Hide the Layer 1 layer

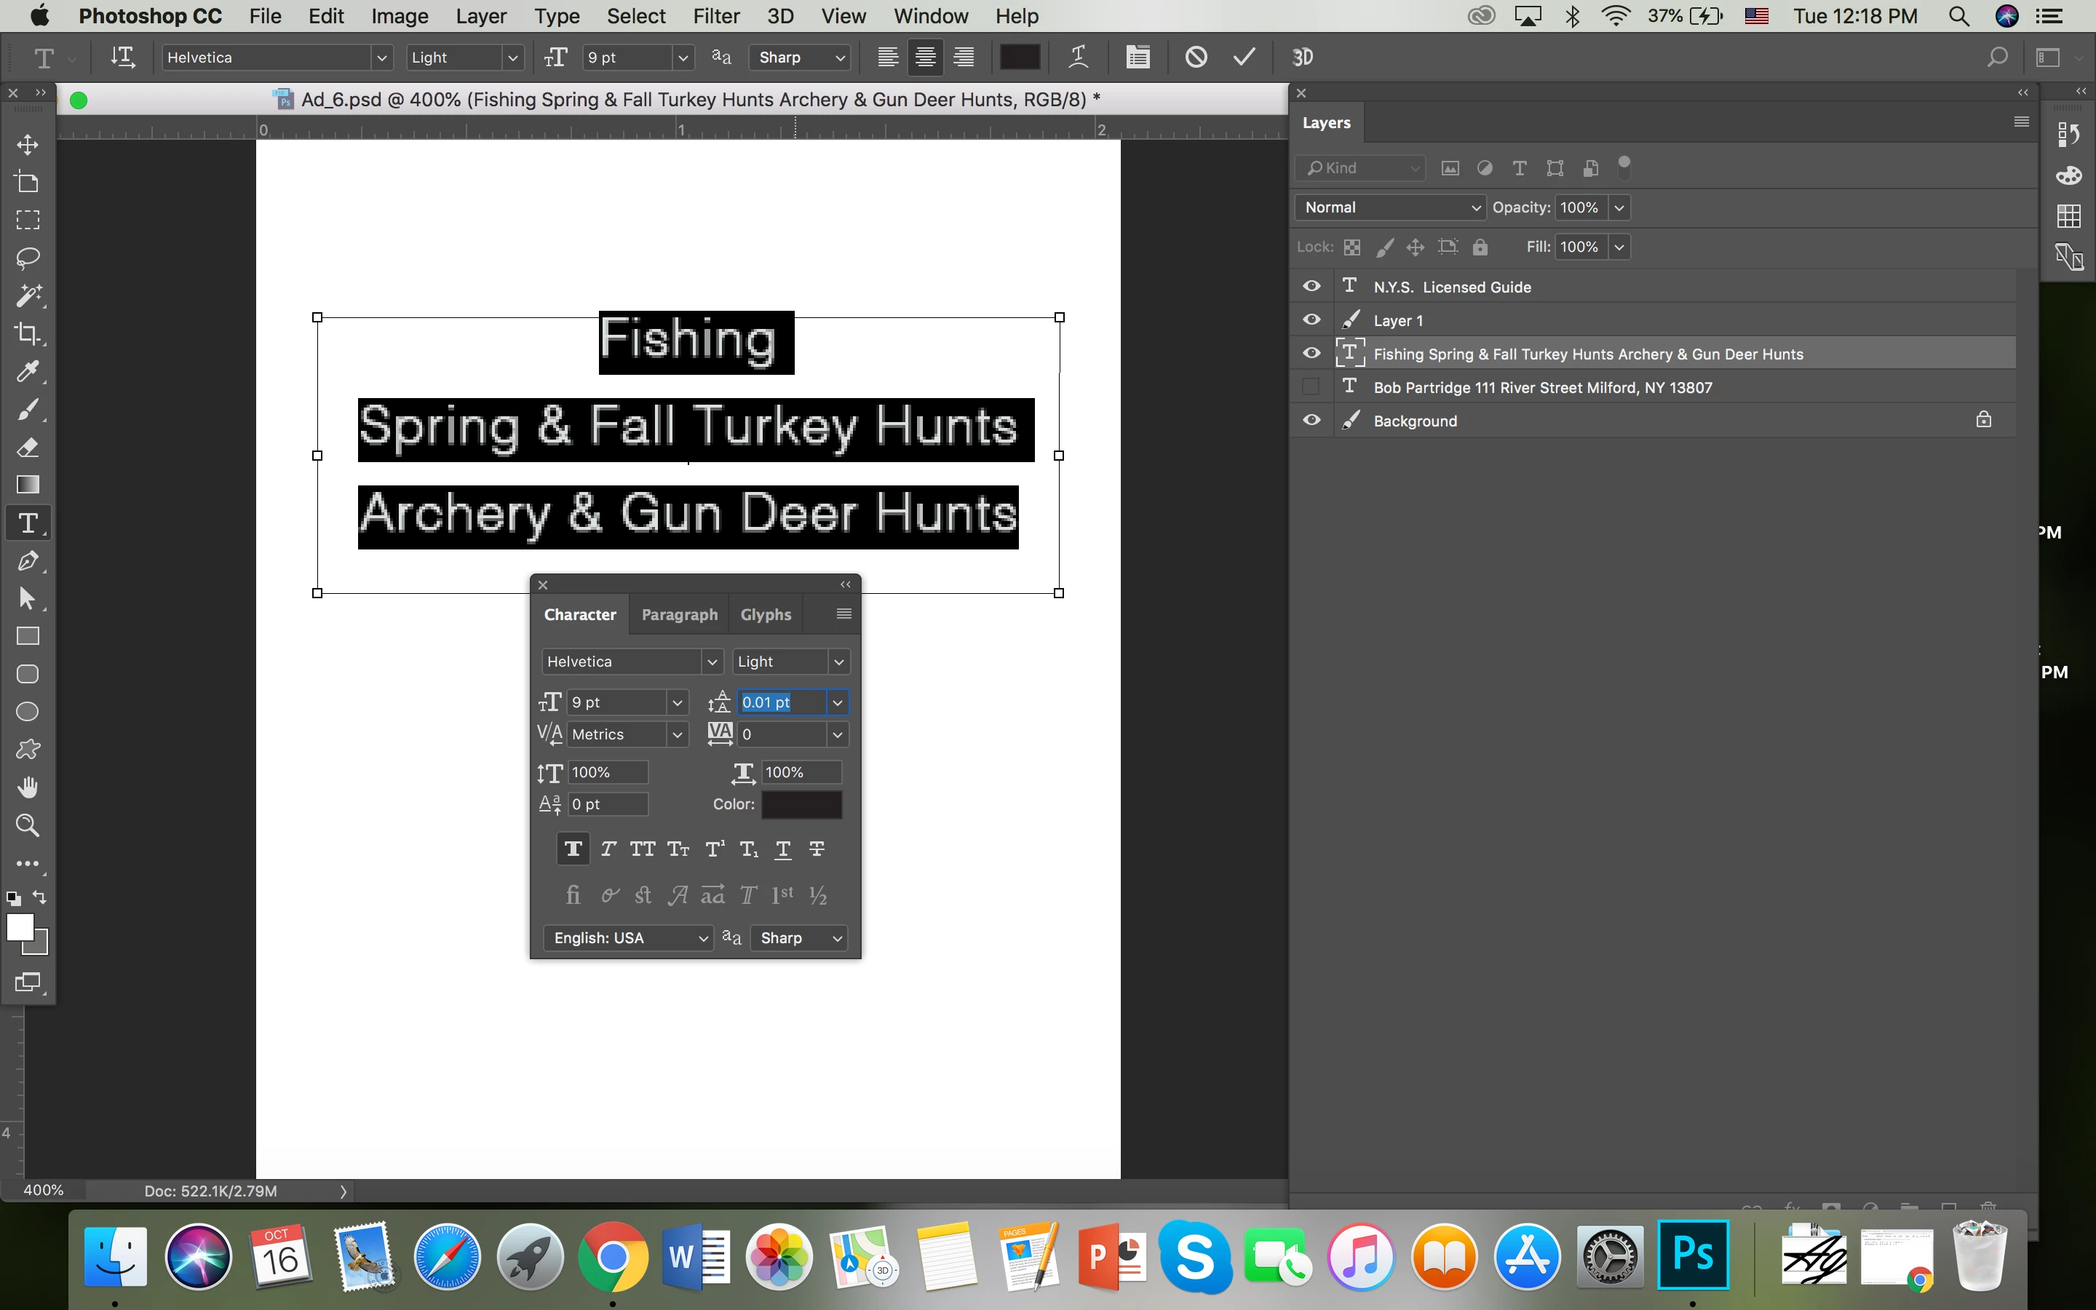click(x=1311, y=319)
